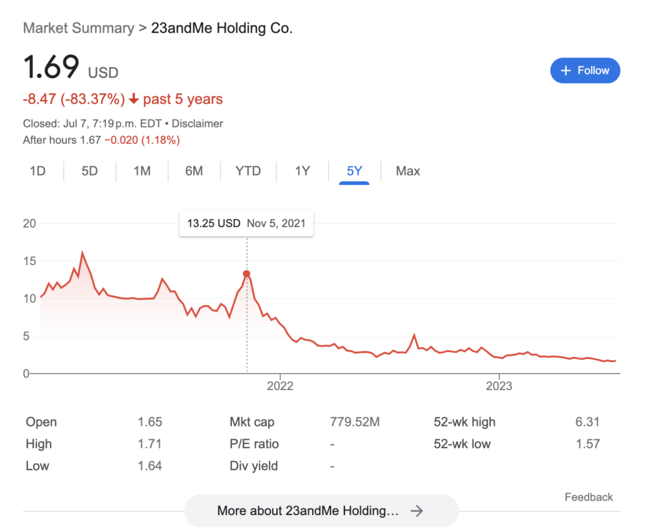Switch to YTD chart view

(248, 171)
